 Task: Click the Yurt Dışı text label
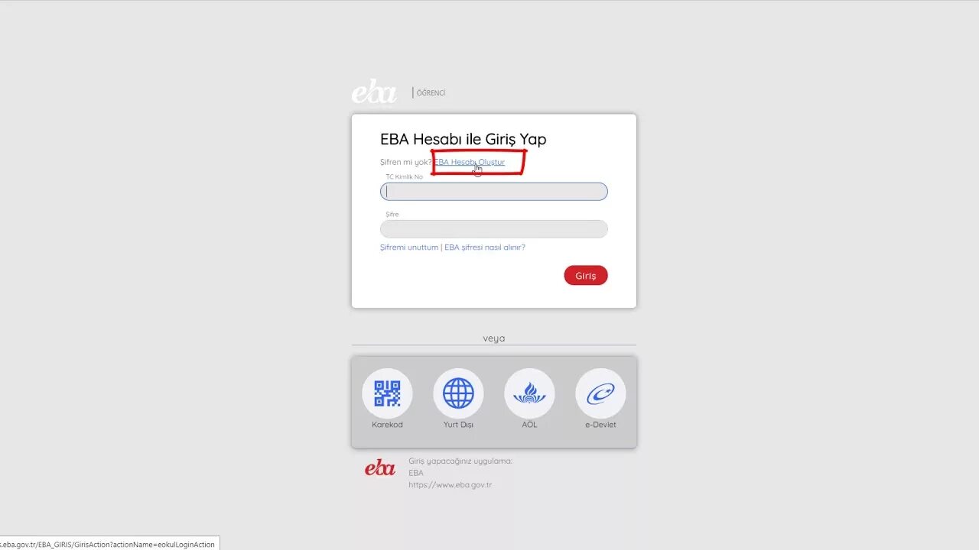(458, 425)
